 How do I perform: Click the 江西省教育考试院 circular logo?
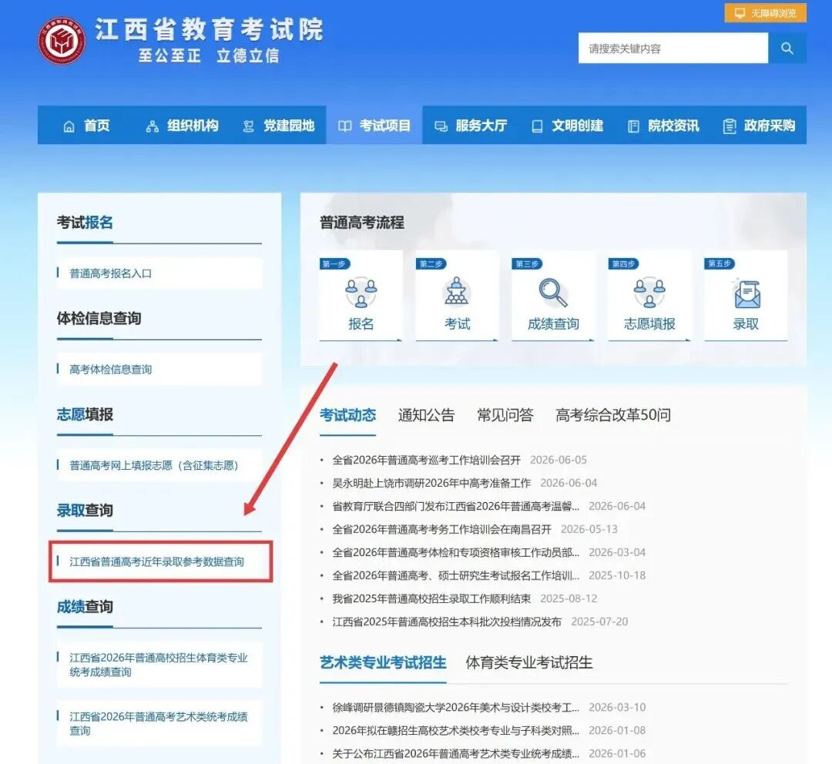tap(62, 41)
